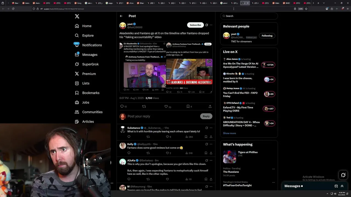Screen dimensions: 351x197
Task: Show hidden system tray icons
Action: point(327,194)
